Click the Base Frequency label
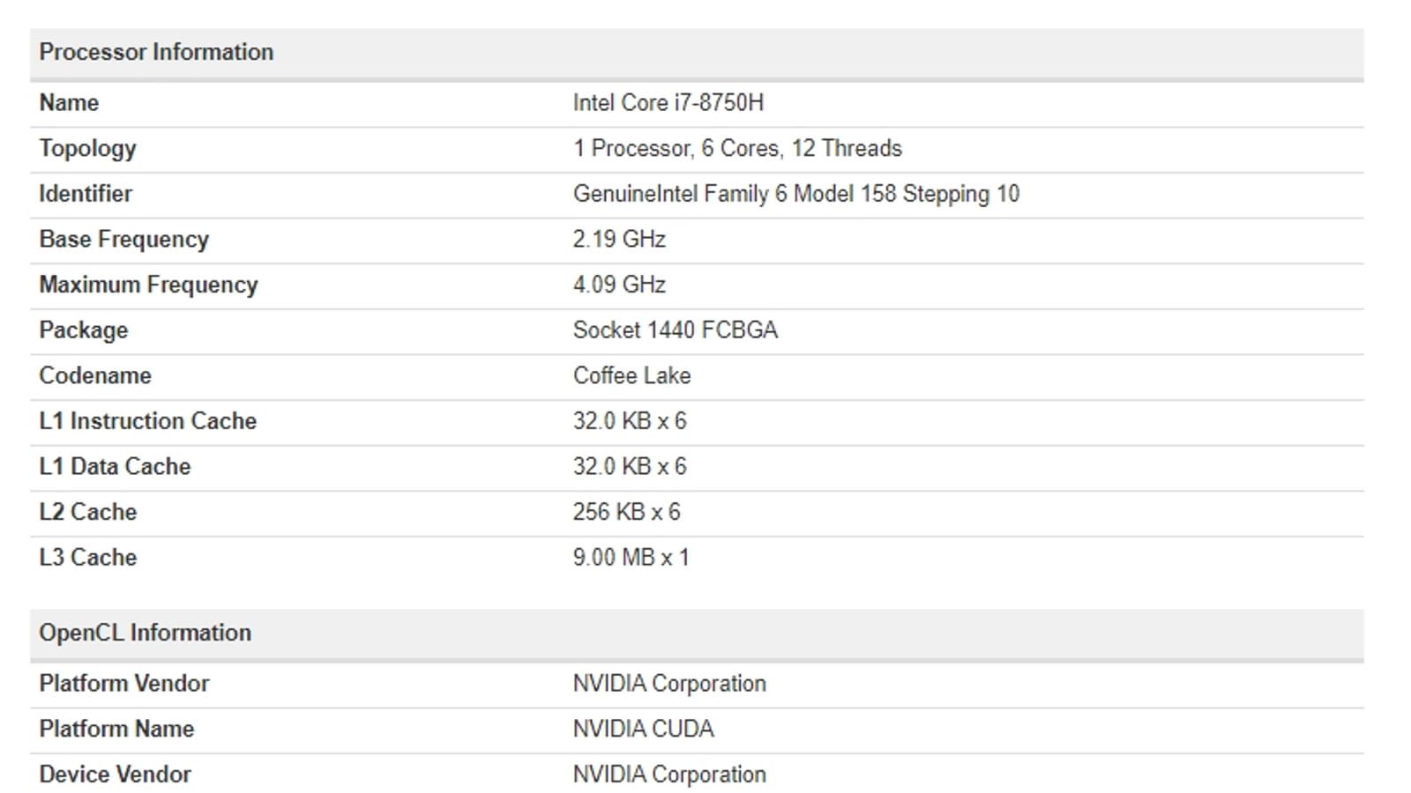Viewport: 1411px width, 793px height. coord(123,240)
